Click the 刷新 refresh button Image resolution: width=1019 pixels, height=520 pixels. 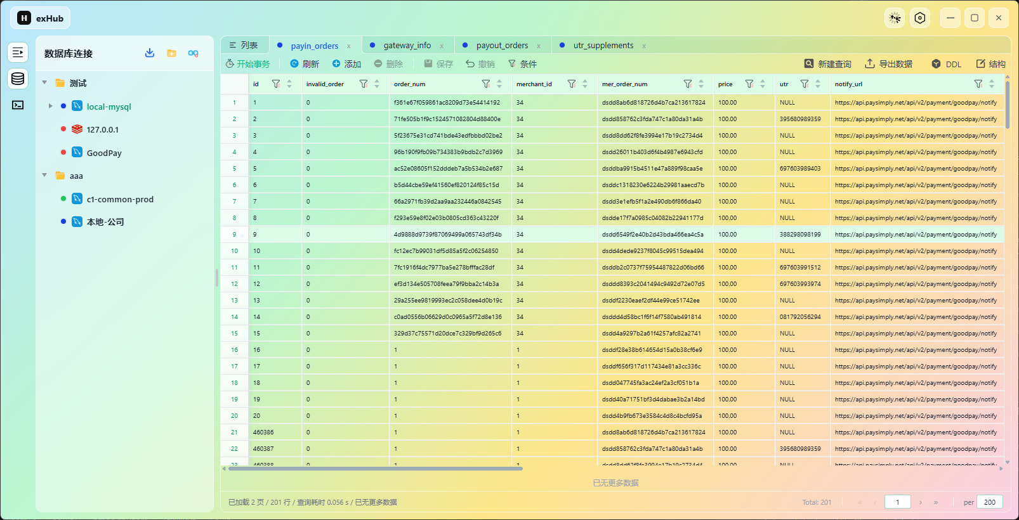[x=305, y=64]
